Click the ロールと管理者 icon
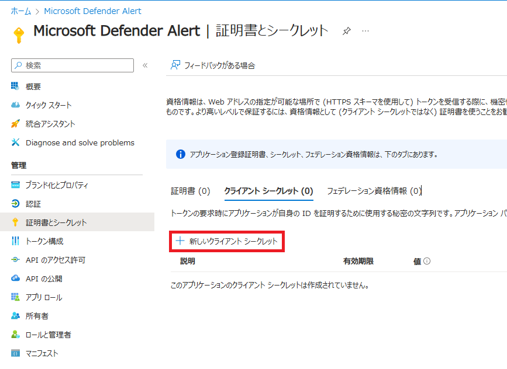The image size is (507, 369). click(x=15, y=335)
